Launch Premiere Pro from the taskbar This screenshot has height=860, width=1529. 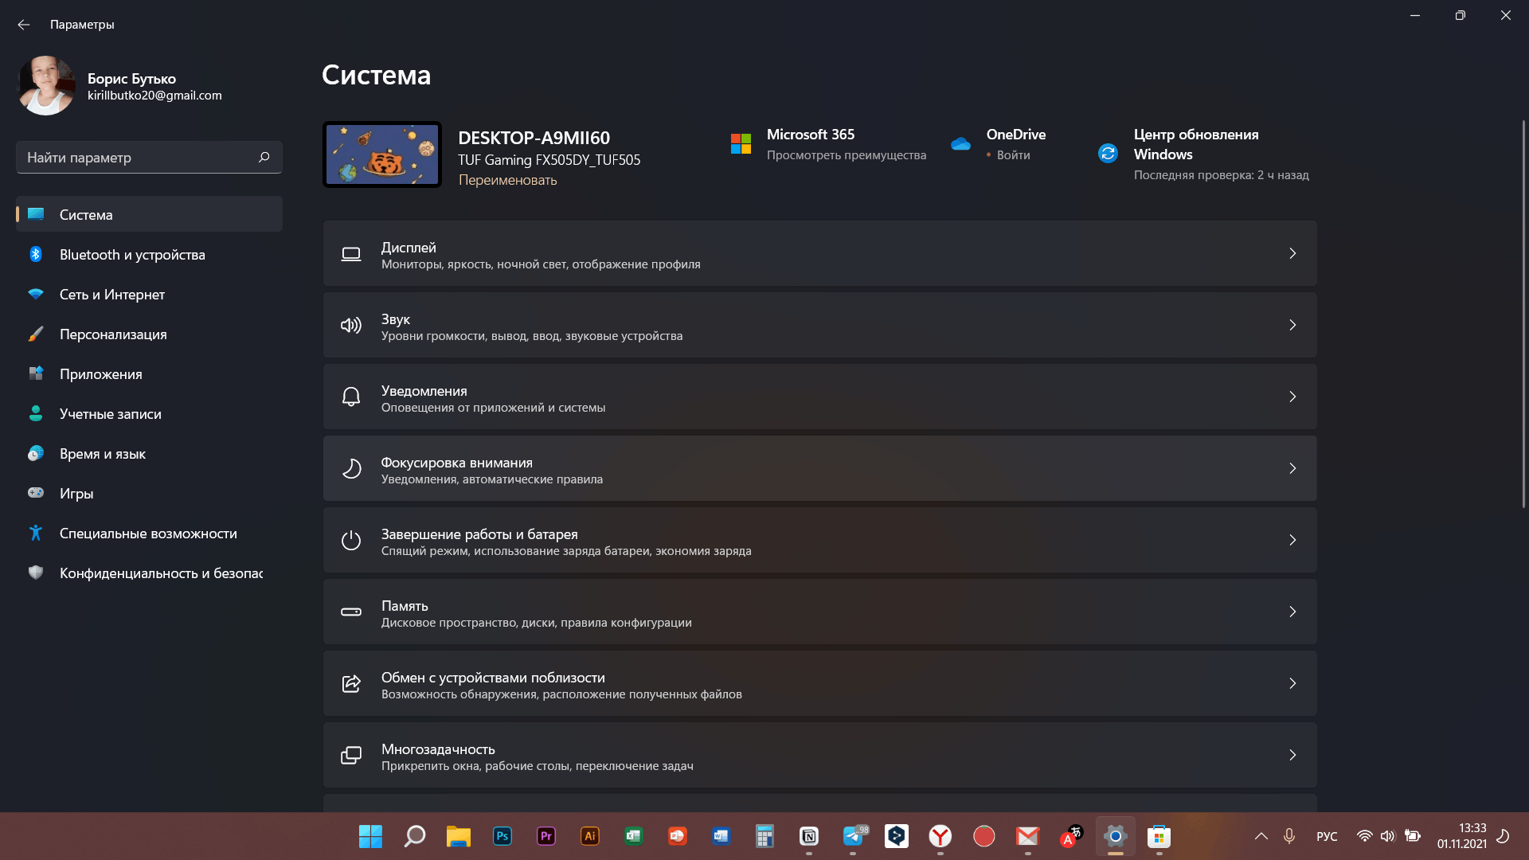(x=546, y=836)
